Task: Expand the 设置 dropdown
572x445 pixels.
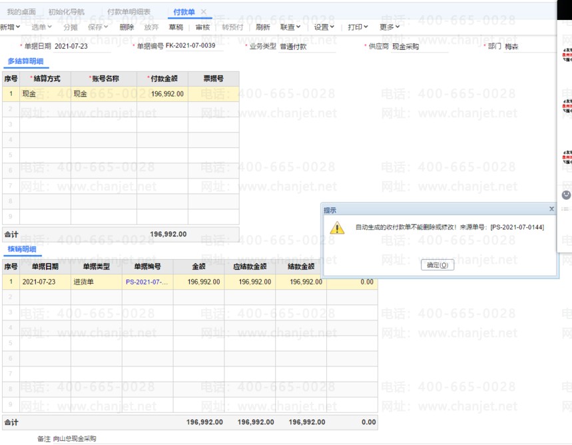Action: tap(324, 27)
